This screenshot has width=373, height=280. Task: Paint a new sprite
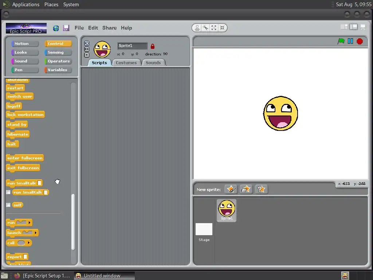pos(231,190)
